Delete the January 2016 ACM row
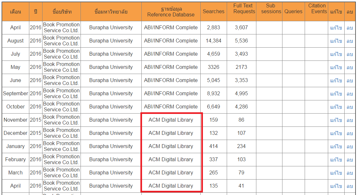The height and width of the screenshot is (195, 362). pyautogui.click(x=350, y=147)
